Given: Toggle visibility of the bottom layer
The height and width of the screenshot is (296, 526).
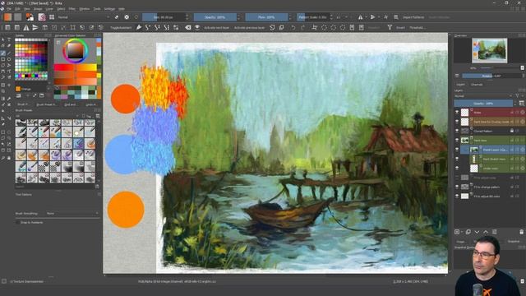Looking at the screenshot, I should (x=457, y=196).
